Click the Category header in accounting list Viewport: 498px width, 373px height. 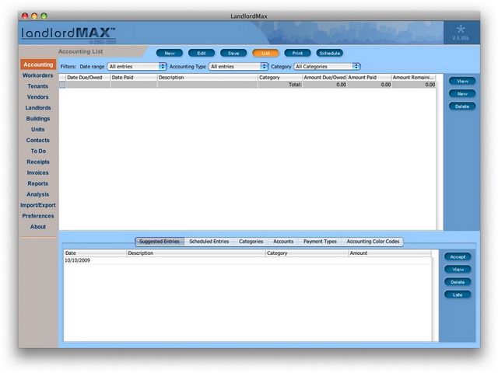280,78
